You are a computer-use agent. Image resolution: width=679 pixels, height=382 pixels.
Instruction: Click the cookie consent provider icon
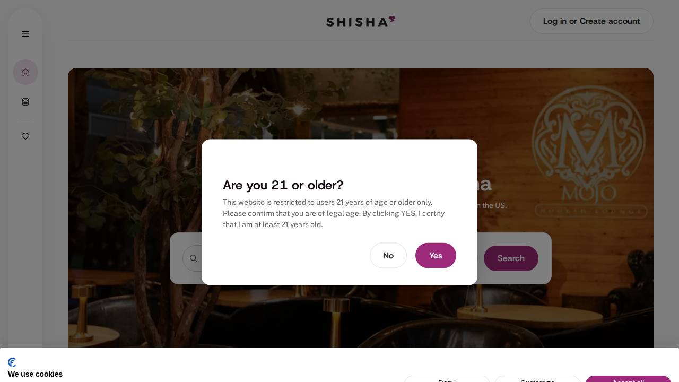tap(12, 362)
